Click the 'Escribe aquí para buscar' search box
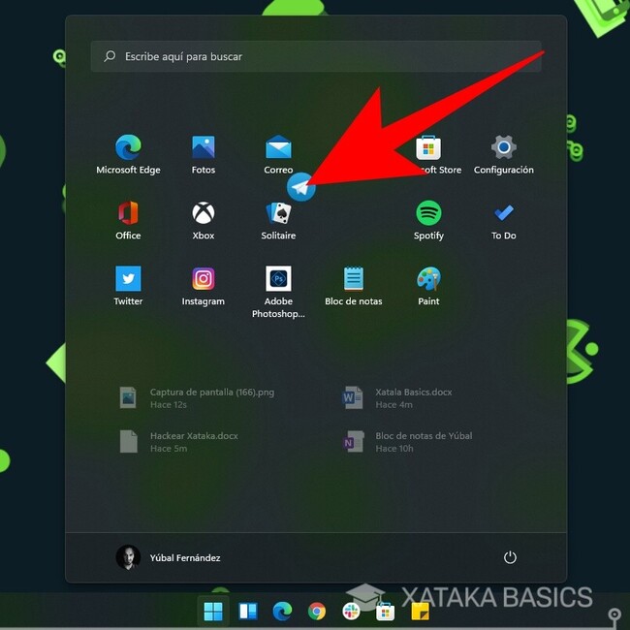630x630 pixels. 315,56
